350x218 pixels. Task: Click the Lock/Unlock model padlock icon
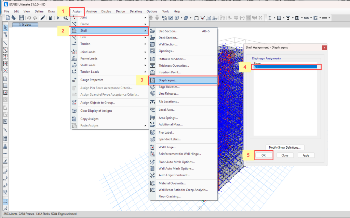pos(50,18)
